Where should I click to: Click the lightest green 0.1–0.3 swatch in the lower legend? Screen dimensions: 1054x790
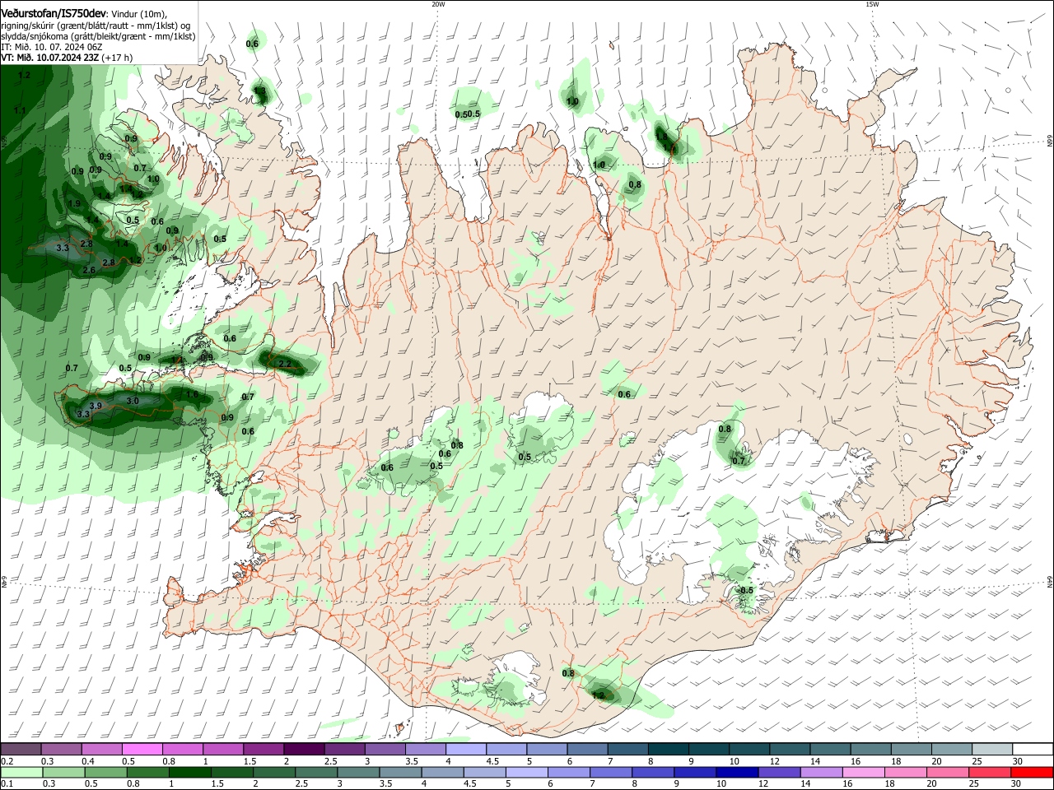click(x=21, y=772)
